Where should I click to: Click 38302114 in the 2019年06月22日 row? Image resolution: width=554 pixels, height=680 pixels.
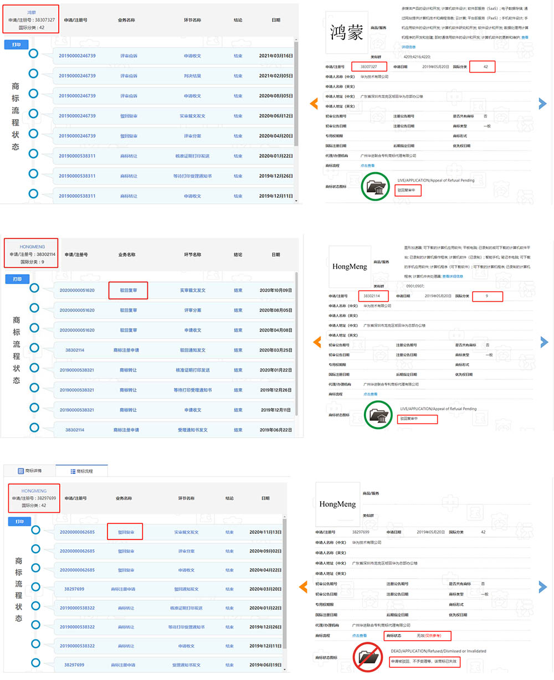pos(75,430)
